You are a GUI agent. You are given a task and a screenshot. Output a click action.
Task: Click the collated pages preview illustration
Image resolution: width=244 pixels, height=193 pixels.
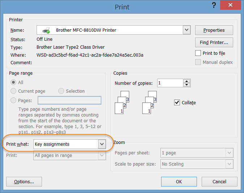122,102
